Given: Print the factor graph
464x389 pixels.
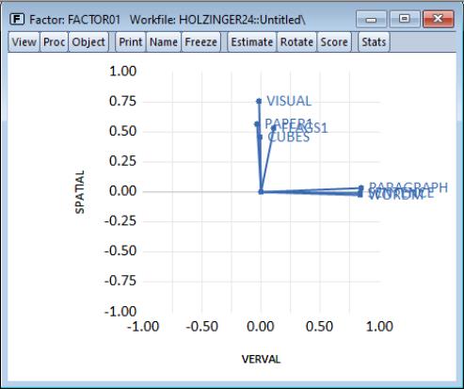Looking at the screenshot, I should point(131,41).
